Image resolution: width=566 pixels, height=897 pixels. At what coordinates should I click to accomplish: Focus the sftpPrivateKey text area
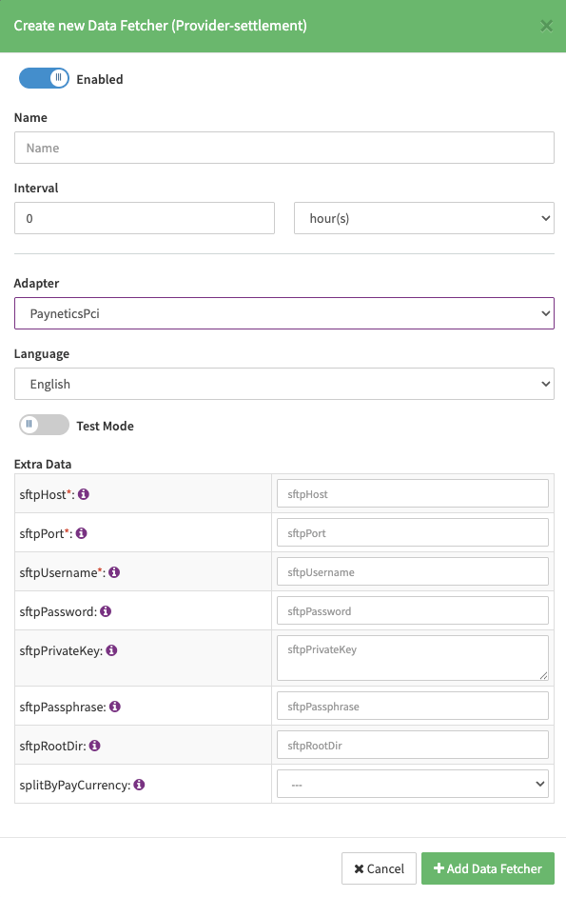click(413, 658)
